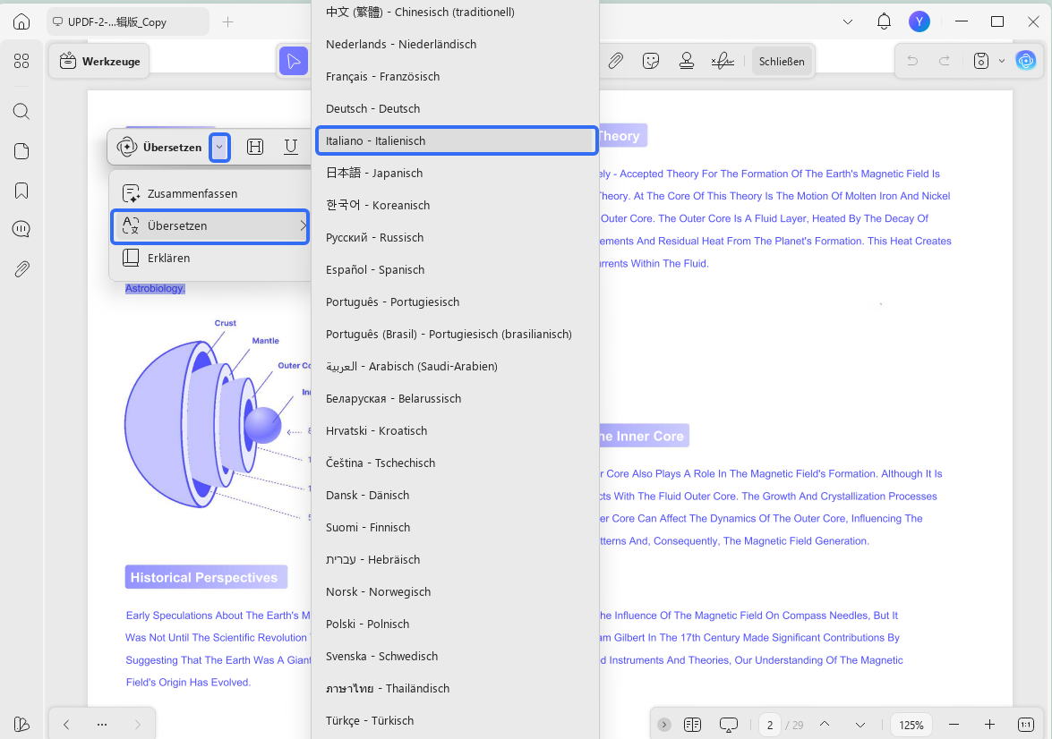Open the sidebar attachment paperclip icon
The width and height of the screenshot is (1052, 739).
click(x=21, y=269)
